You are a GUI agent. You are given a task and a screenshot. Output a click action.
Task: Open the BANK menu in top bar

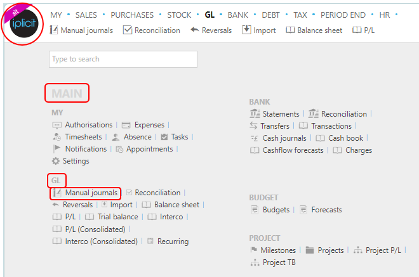click(238, 15)
